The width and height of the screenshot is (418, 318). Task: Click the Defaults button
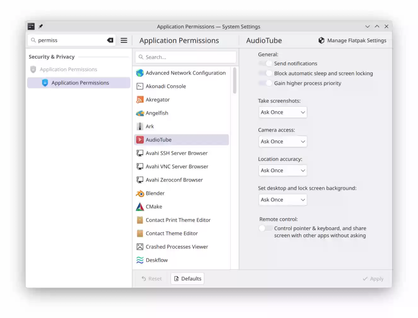pos(187,278)
